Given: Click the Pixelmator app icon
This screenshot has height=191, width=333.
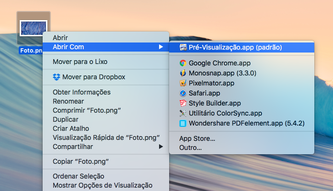Looking at the screenshot, I should point(183,83).
